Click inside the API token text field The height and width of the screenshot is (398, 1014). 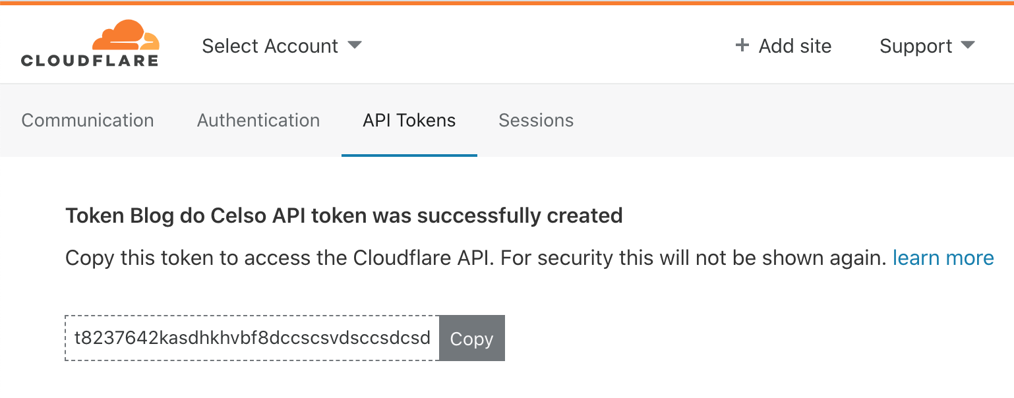(252, 339)
